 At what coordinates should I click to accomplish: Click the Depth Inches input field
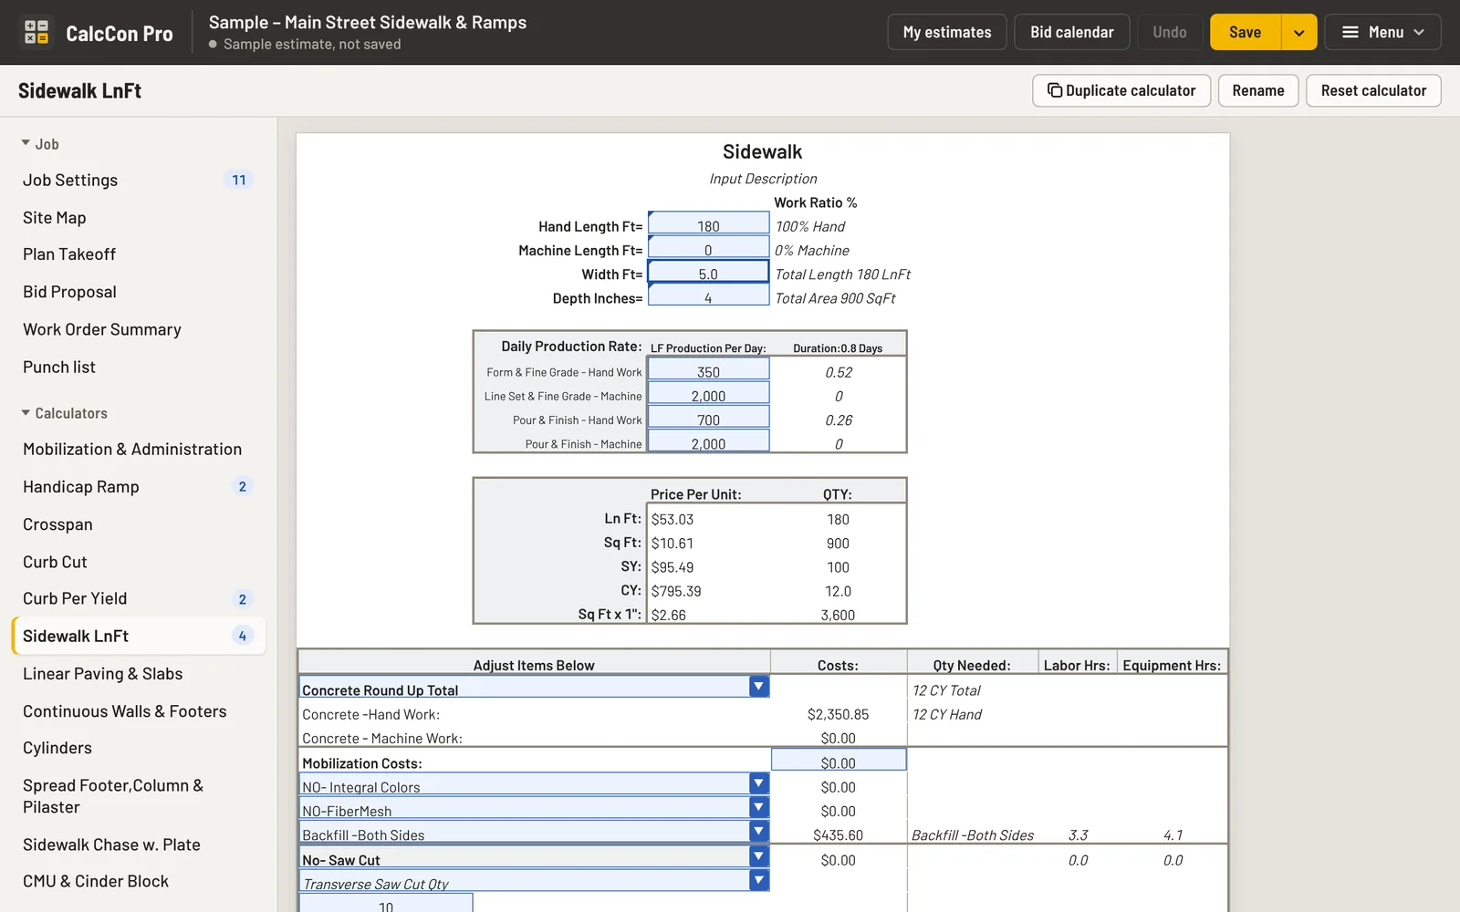pos(708,295)
